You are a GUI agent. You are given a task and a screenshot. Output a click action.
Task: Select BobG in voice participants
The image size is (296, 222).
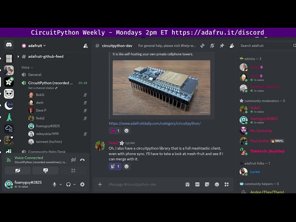(x=40, y=95)
